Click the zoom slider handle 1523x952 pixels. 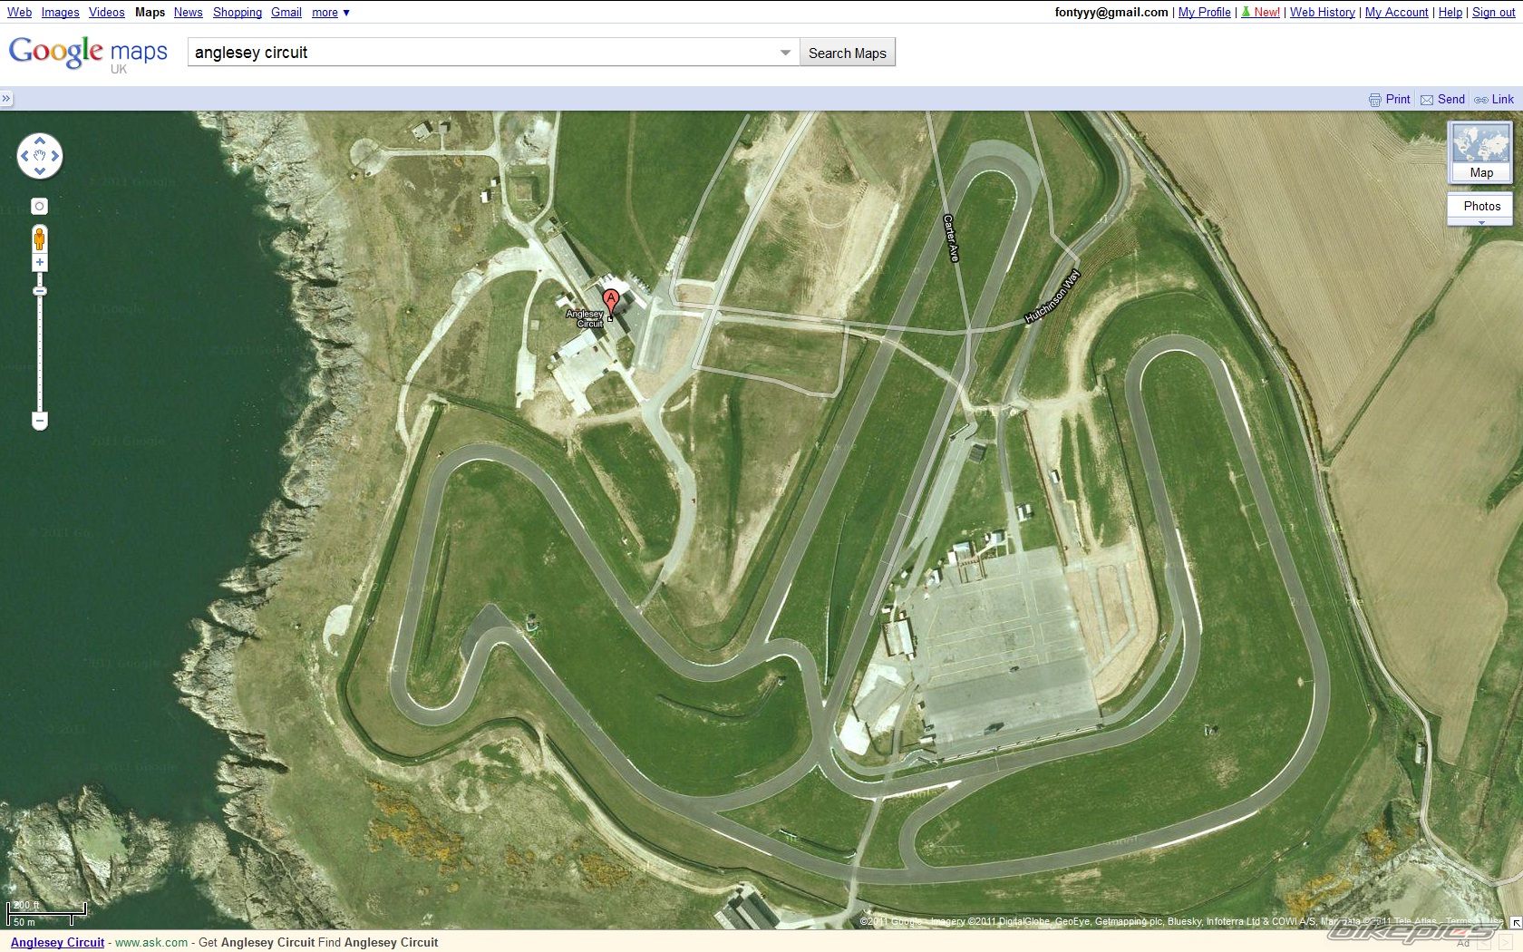[x=39, y=291]
